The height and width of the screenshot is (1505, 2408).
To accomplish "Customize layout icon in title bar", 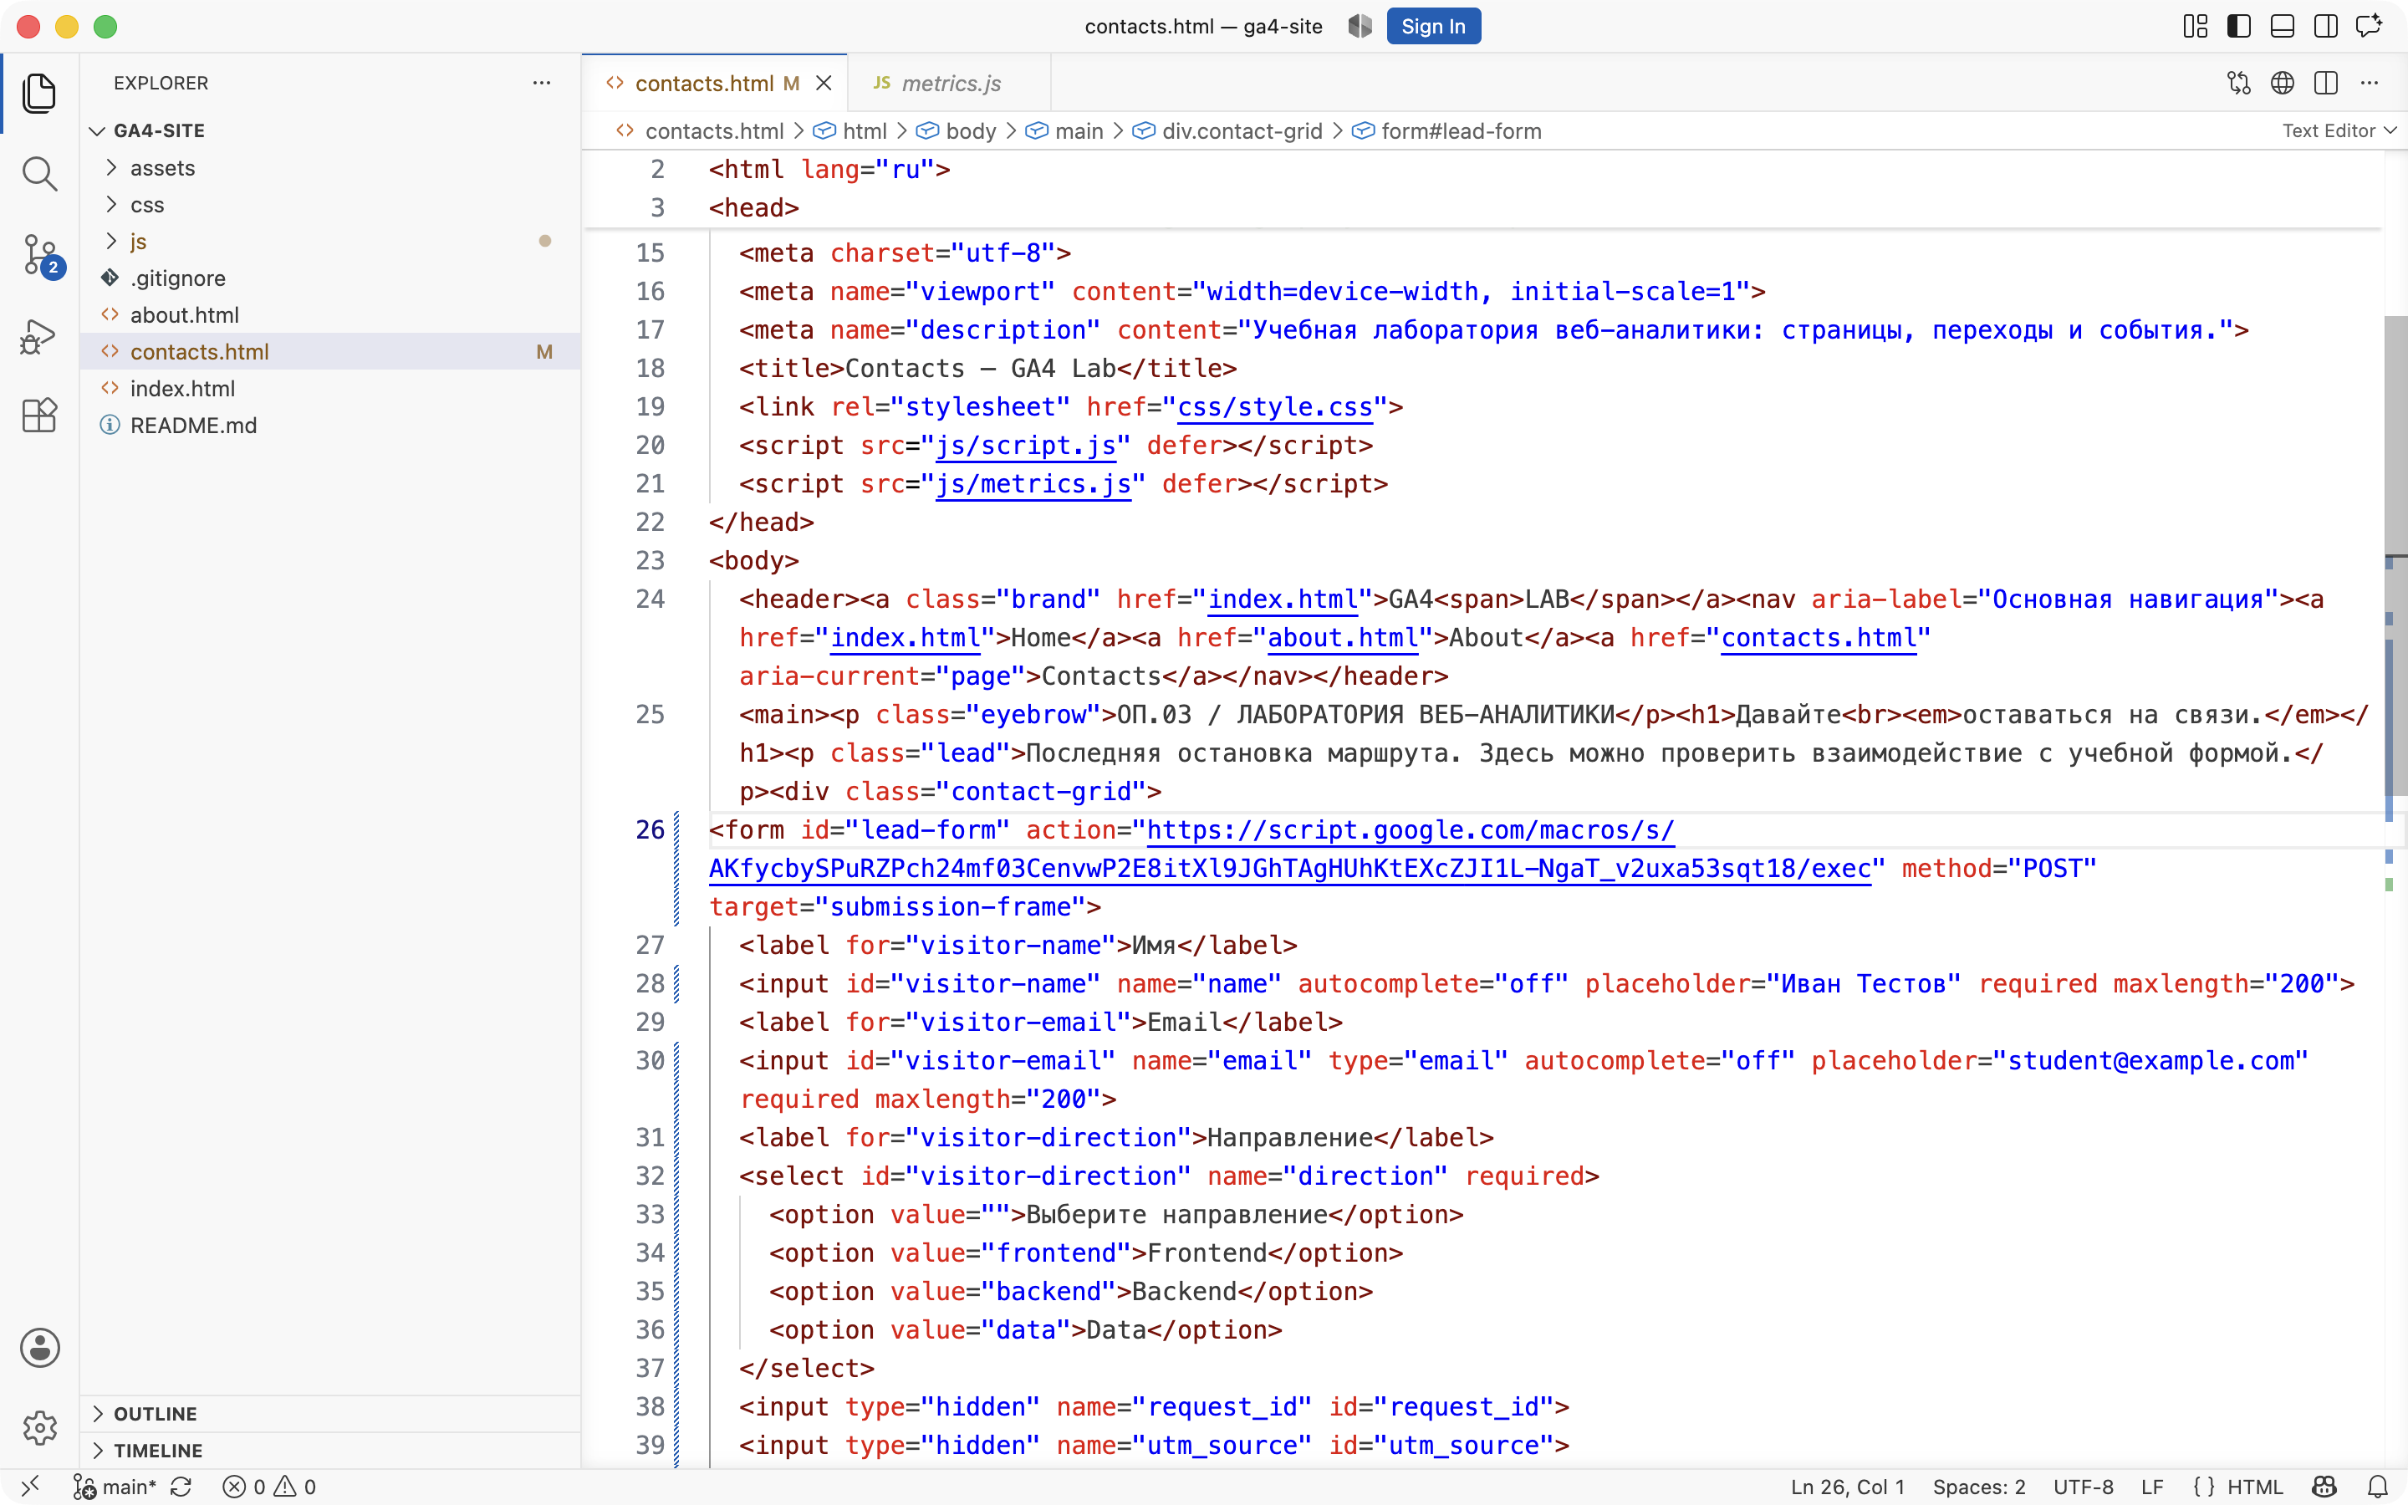I will [x=2195, y=26].
